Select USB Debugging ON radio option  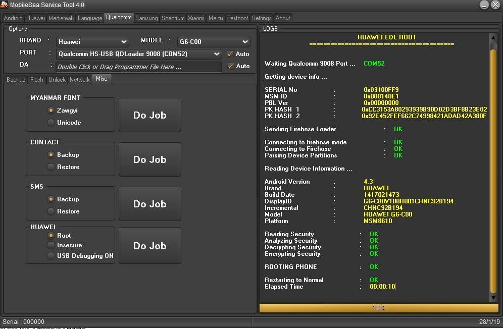click(x=51, y=256)
